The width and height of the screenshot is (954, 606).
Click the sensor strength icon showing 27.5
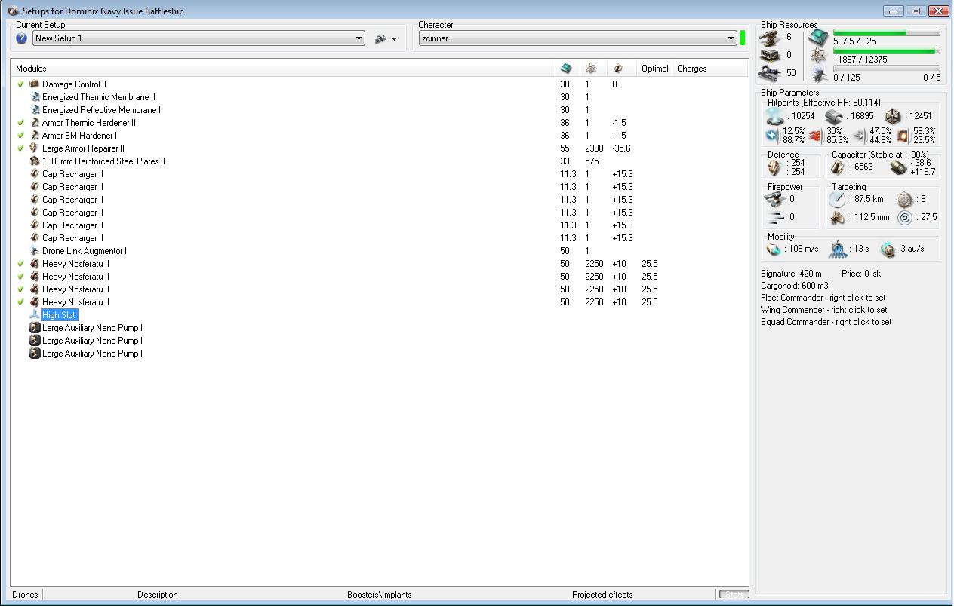pos(904,218)
